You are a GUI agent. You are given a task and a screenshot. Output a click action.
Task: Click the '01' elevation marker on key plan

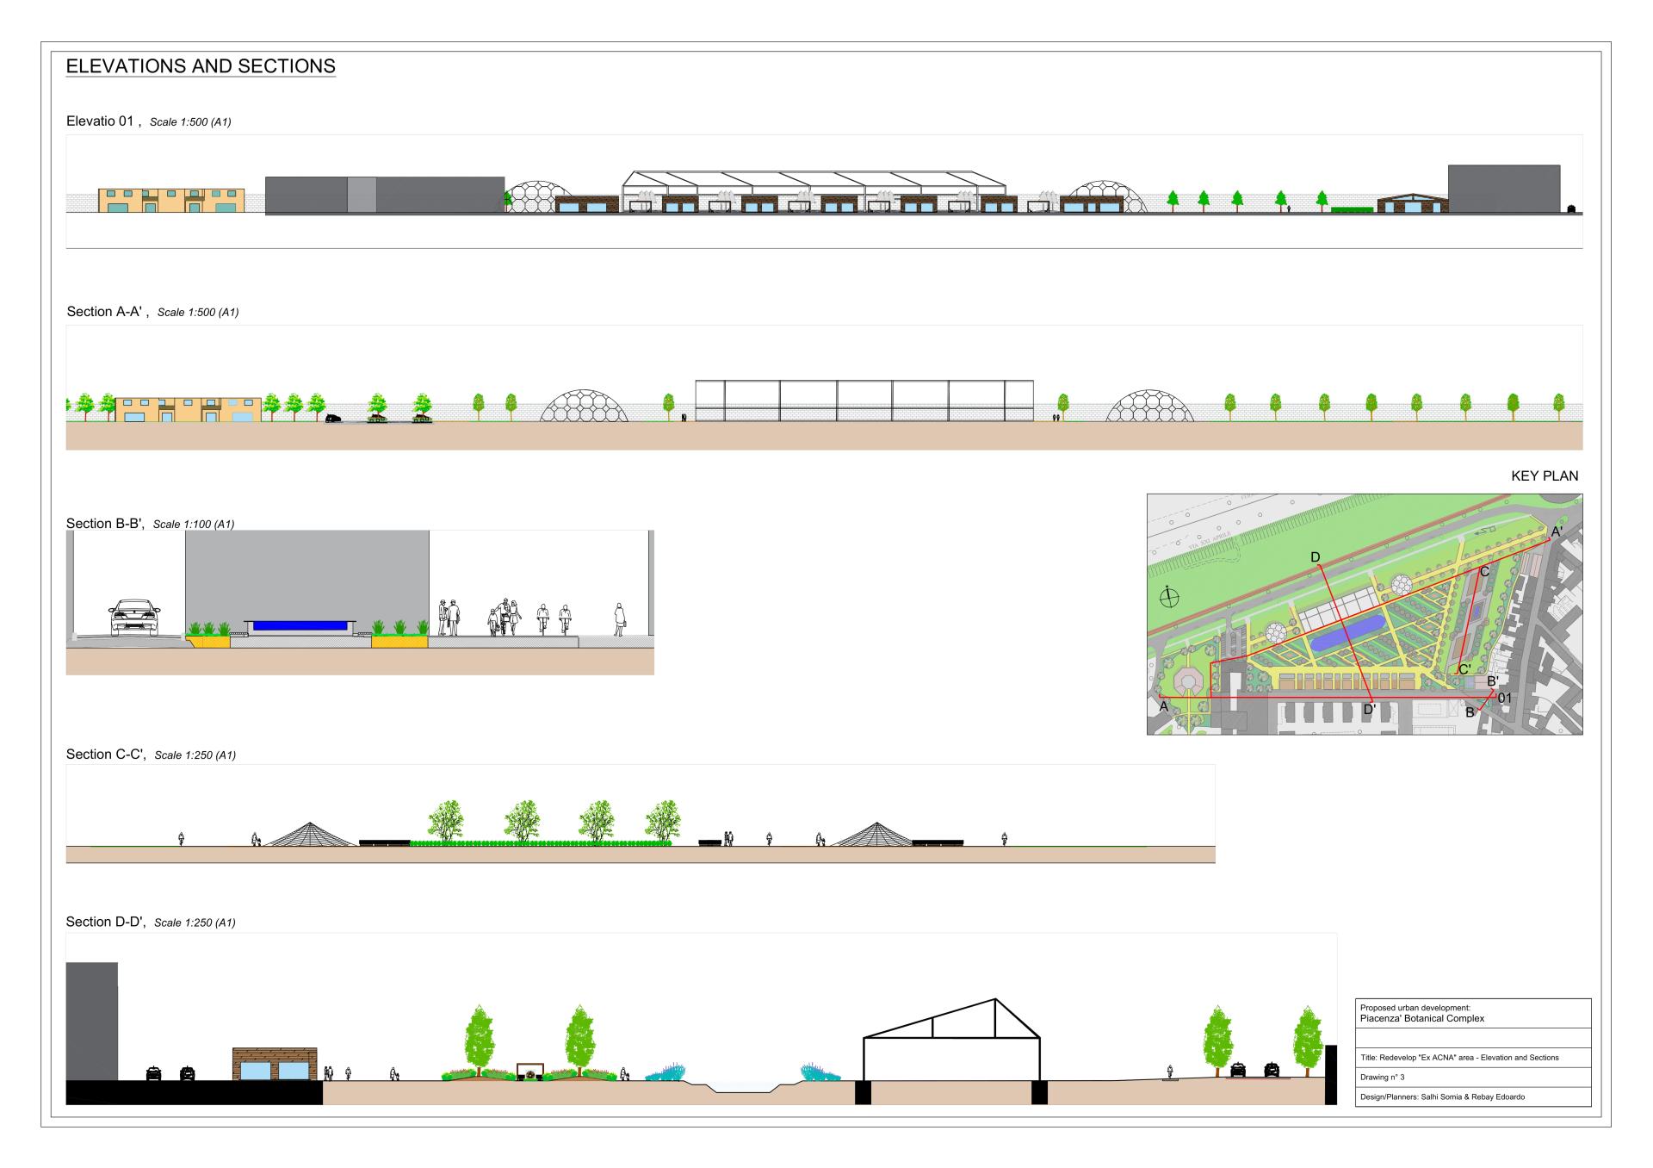[1504, 698]
